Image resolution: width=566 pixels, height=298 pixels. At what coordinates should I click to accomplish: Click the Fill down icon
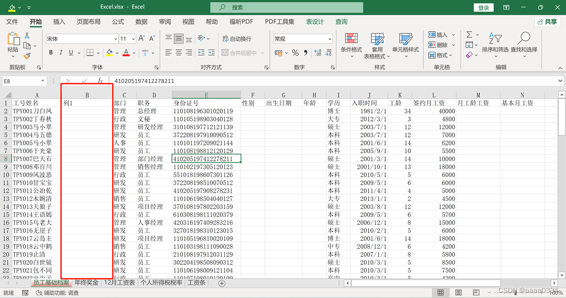469,45
